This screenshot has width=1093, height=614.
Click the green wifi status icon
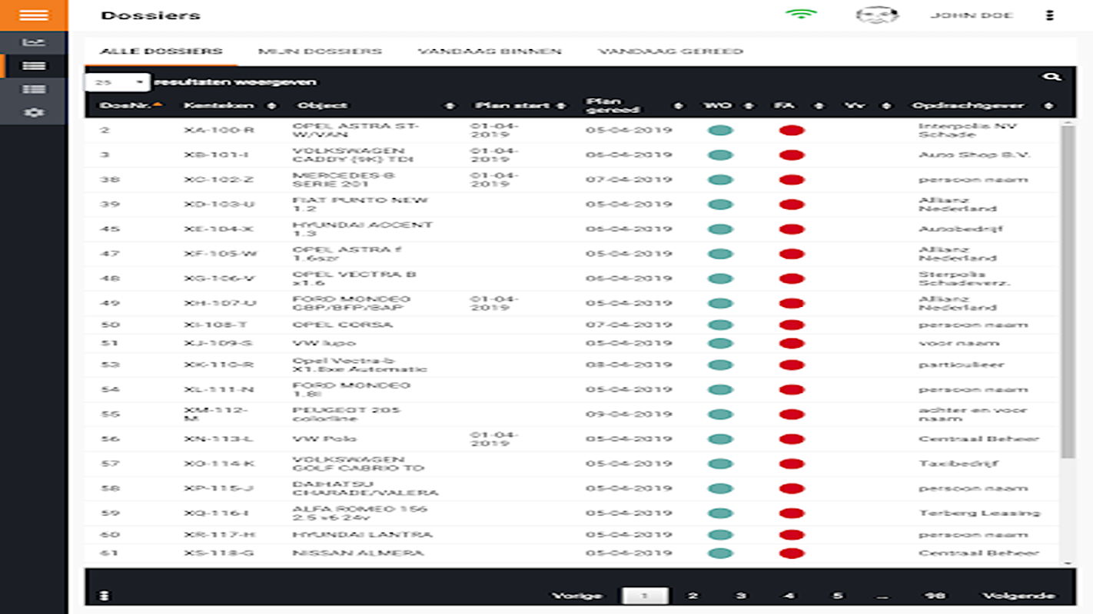(802, 14)
